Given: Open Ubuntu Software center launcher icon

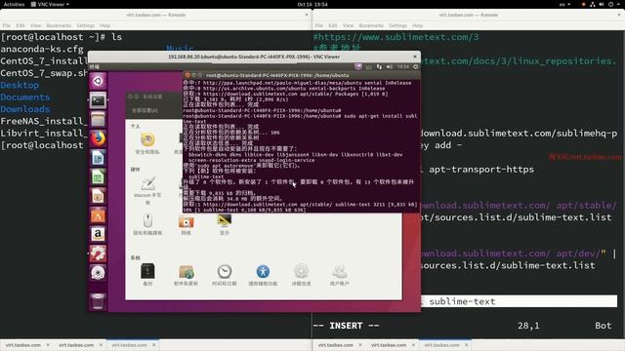Looking at the screenshot, I should [x=98, y=215].
